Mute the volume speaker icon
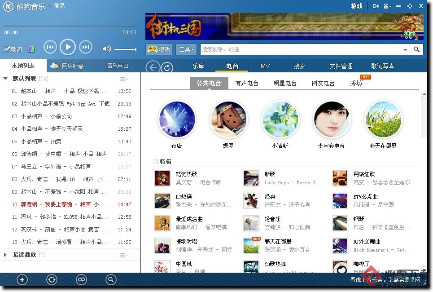Screen dimensions: 433x292 click(x=106, y=49)
